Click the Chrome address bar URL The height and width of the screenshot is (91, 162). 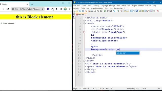[x=30, y=9]
